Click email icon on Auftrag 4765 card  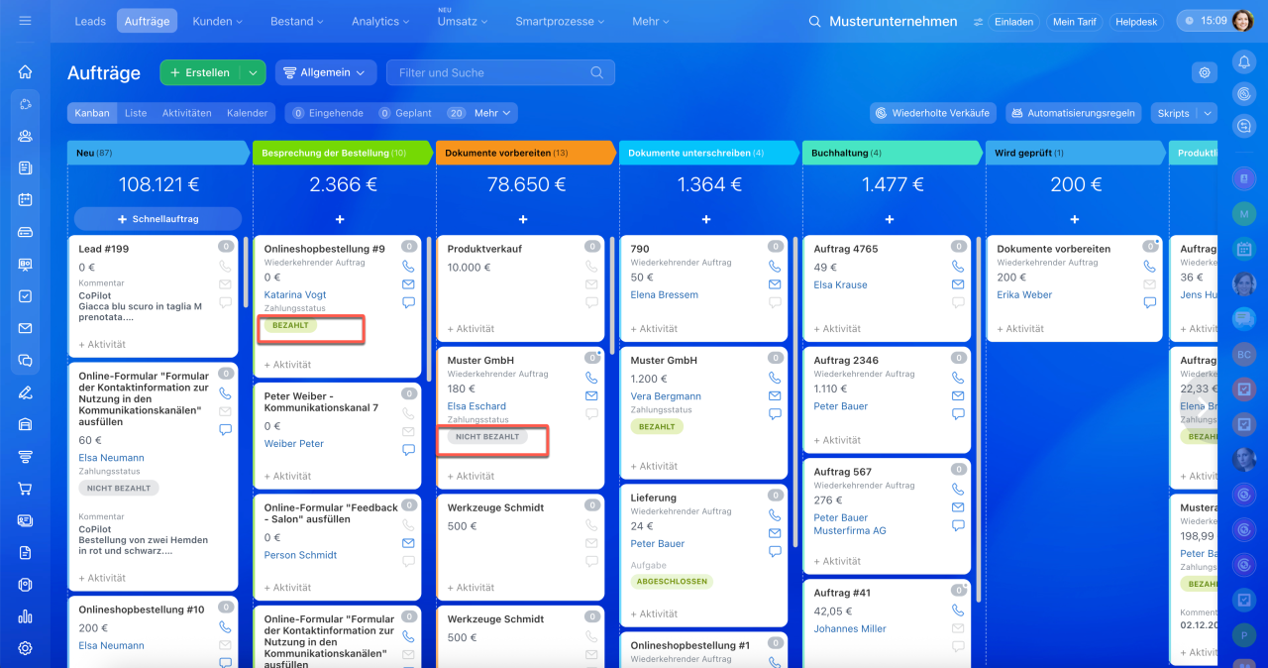(958, 284)
